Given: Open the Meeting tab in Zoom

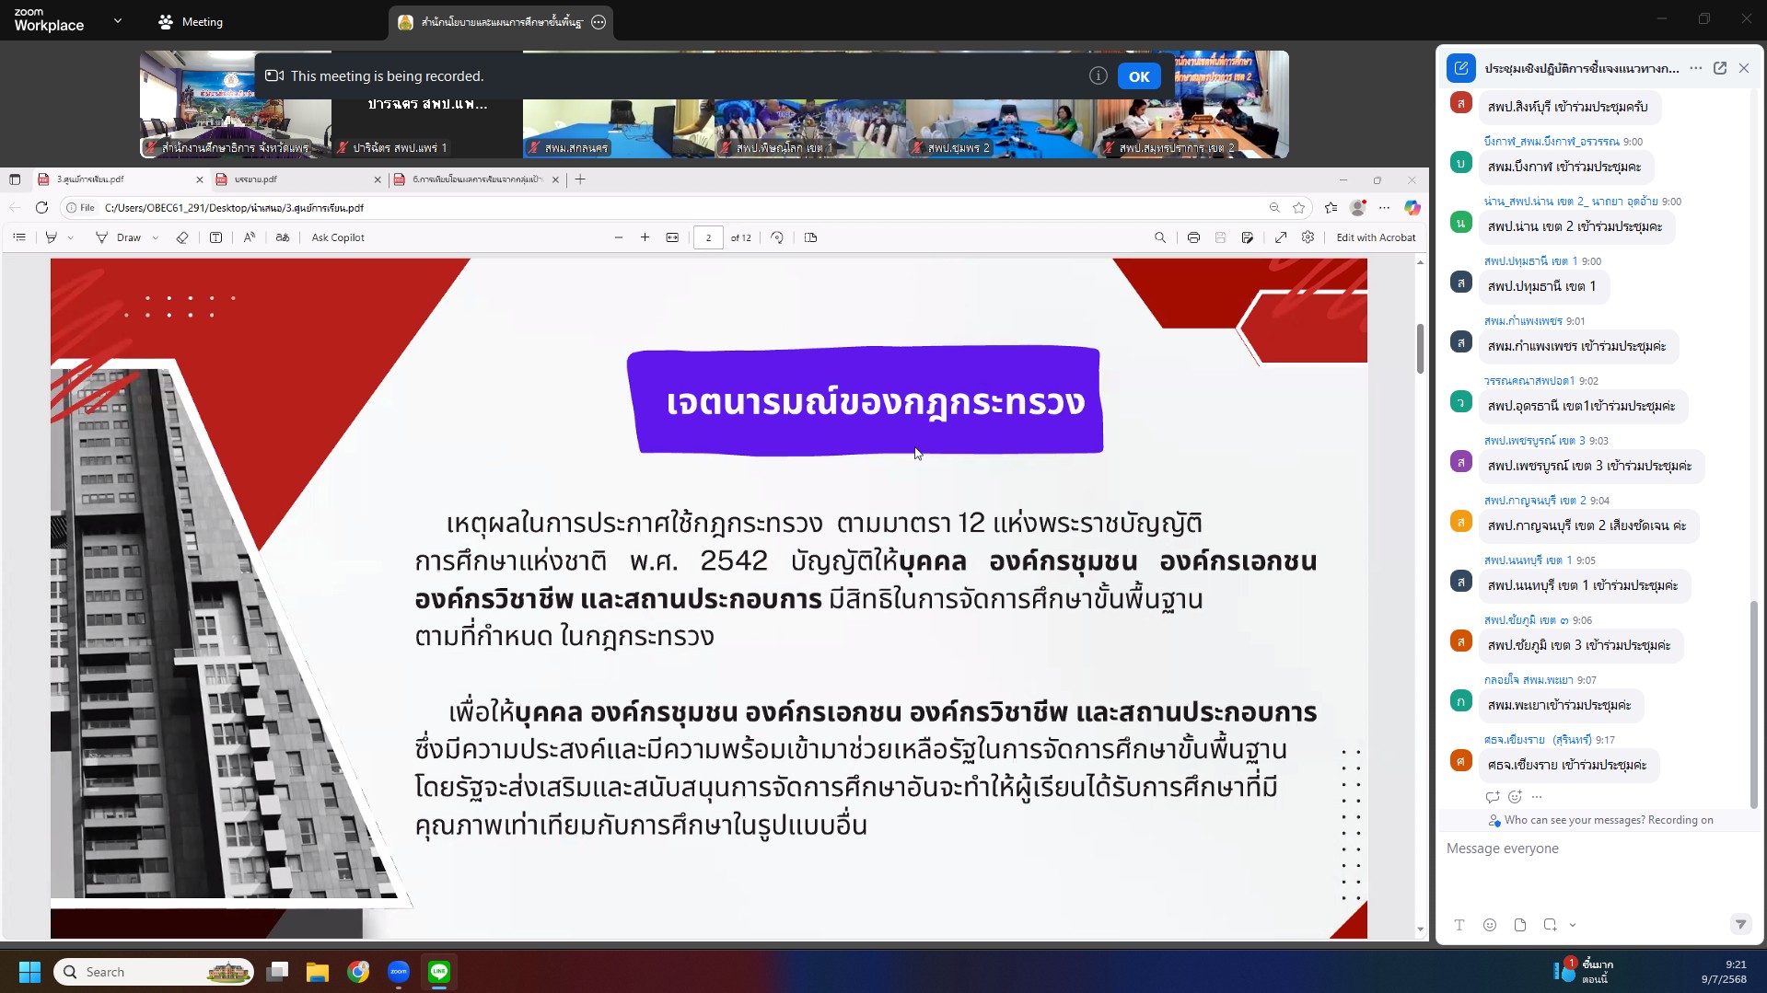Looking at the screenshot, I should coord(191,22).
